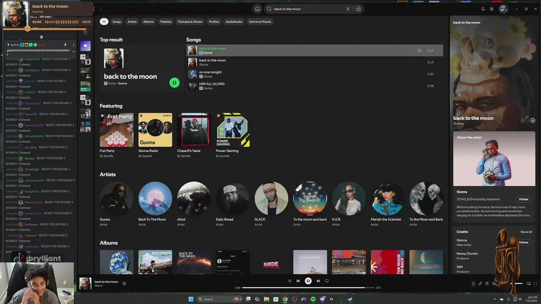Seek on the song progress bar
The width and height of the screenshot is (541, 304).
tap(308, 288)
